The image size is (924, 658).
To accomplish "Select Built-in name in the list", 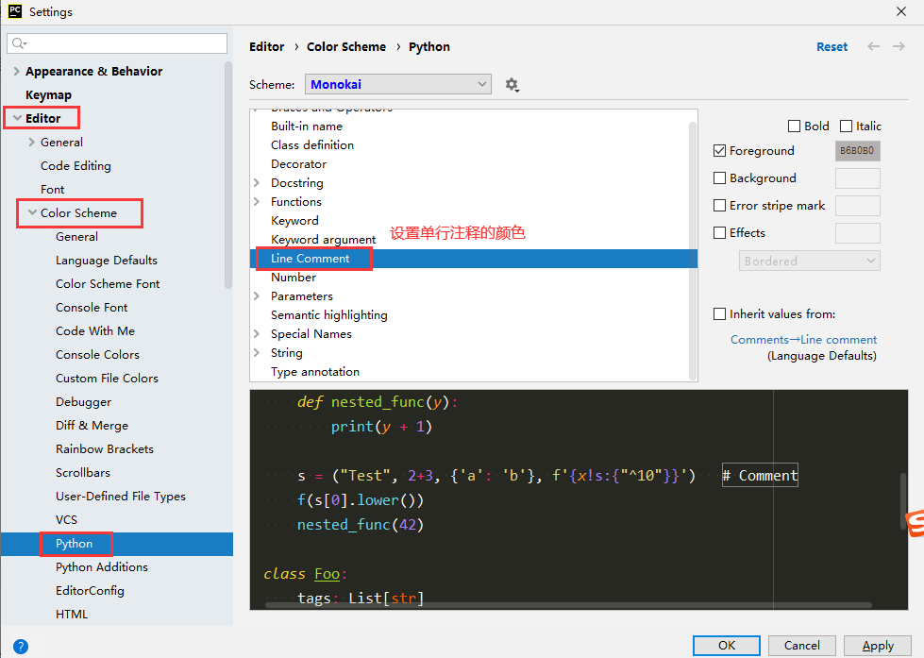I will pos(307,127).
